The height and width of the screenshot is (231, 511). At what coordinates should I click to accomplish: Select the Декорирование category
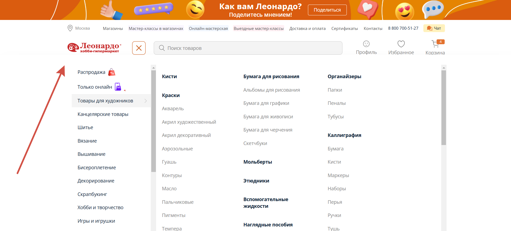point(96,181)
